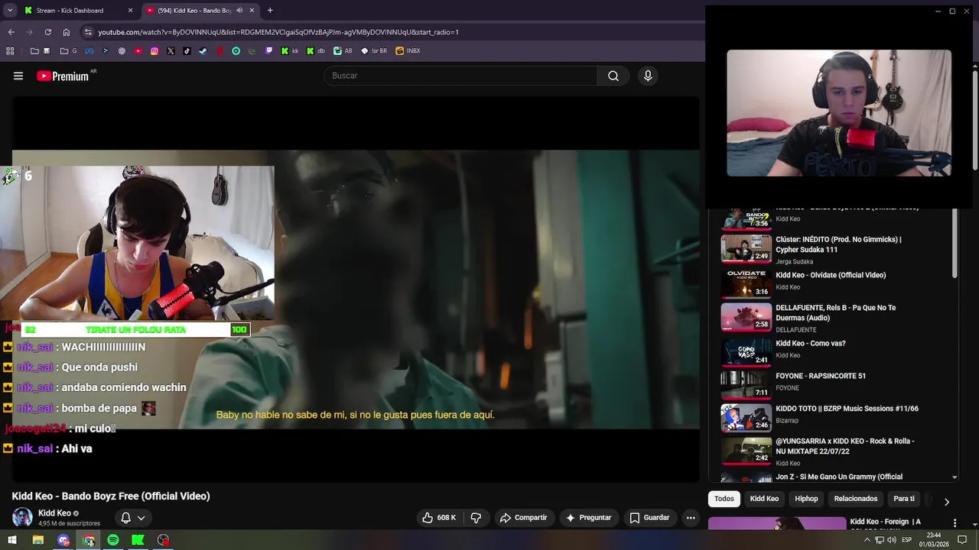Save video with Guardar button

pyautogui.click(x=649, y=518)
